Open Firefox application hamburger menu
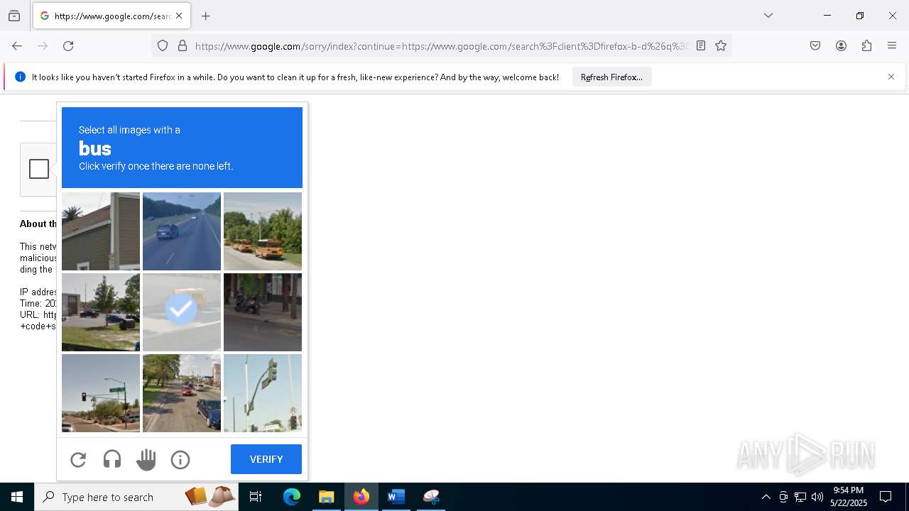This screenshot has height=511, width=909. pyautogui.click(x=892, y=46)
